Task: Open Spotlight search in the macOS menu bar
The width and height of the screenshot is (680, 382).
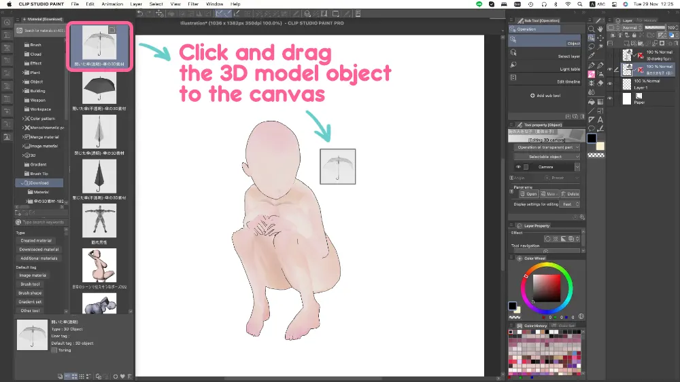Action: (580, 4)
